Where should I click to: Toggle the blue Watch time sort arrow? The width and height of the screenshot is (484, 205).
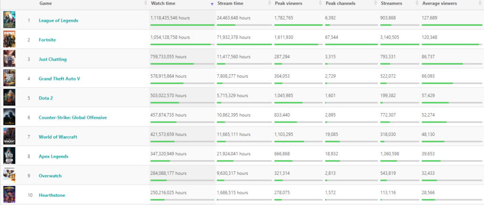(x=212, y=3)
